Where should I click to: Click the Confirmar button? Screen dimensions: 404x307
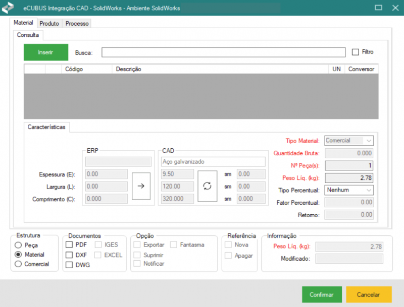[x=322, y=295]
